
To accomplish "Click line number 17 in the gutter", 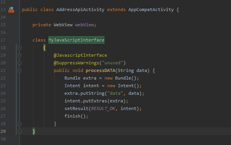I will coord(3,40).
